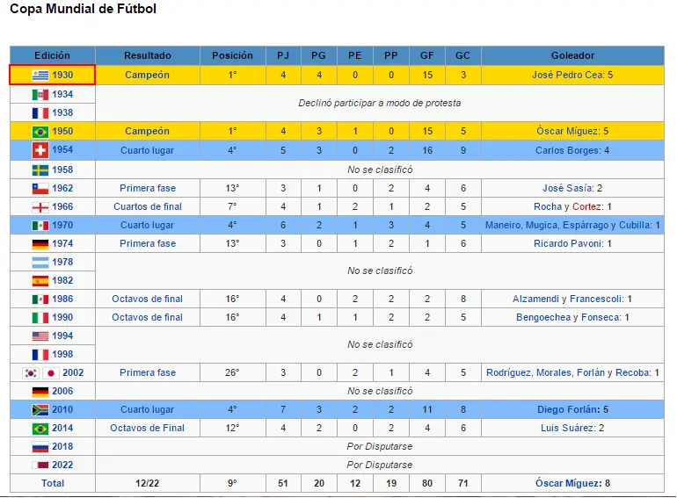This screenshot has height=498, width=677.
Task: Open José Pedro Cea player link
Action: coord(567,75)
